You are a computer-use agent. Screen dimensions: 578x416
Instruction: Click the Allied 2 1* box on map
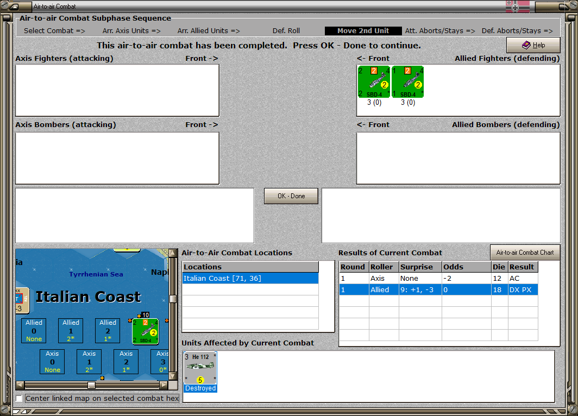click(x=108, y=331)
